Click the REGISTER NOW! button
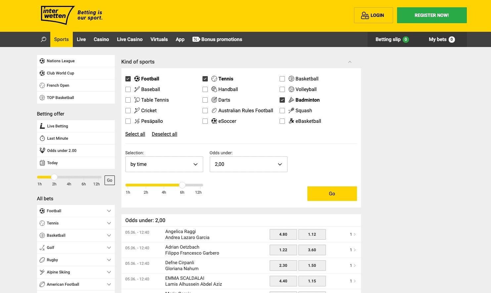Image resolution: width=491 pixels, height=293 pixels. coord(432,15)
